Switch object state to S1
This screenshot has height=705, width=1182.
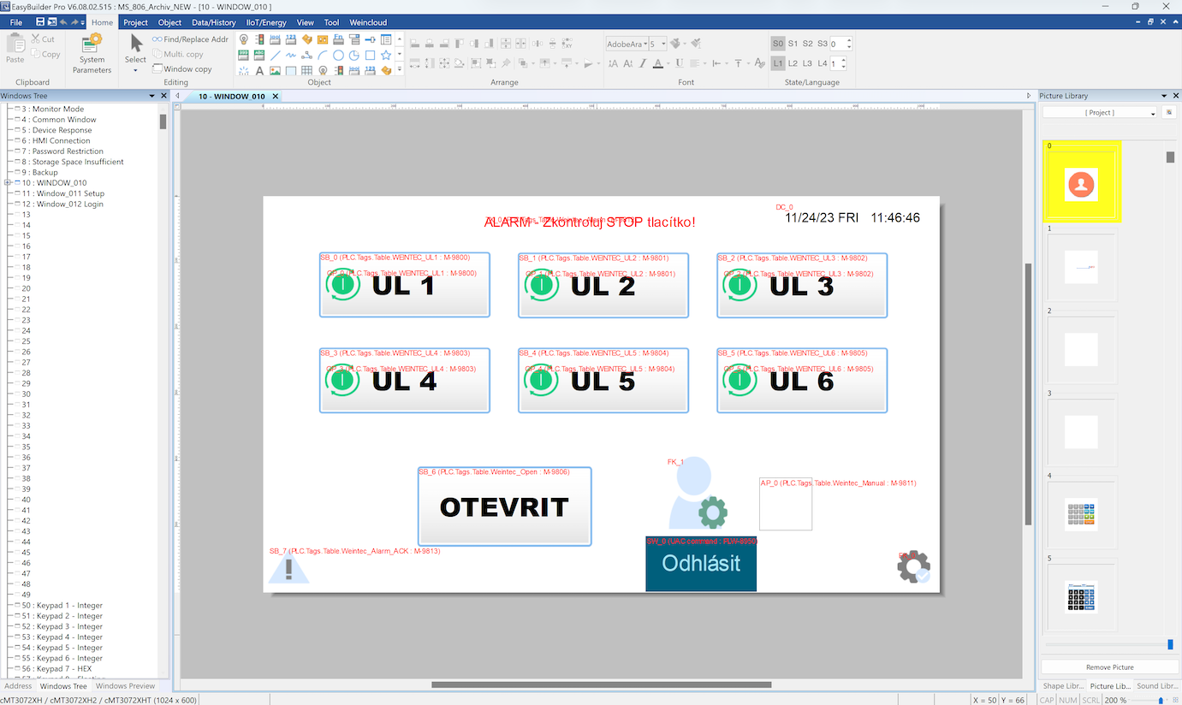[793, 43]
